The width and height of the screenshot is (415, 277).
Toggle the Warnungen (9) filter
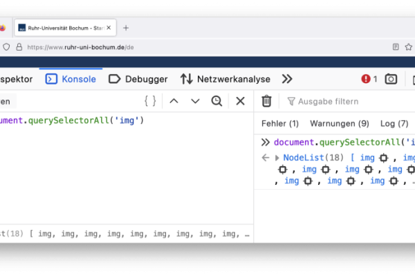(340, 123)
